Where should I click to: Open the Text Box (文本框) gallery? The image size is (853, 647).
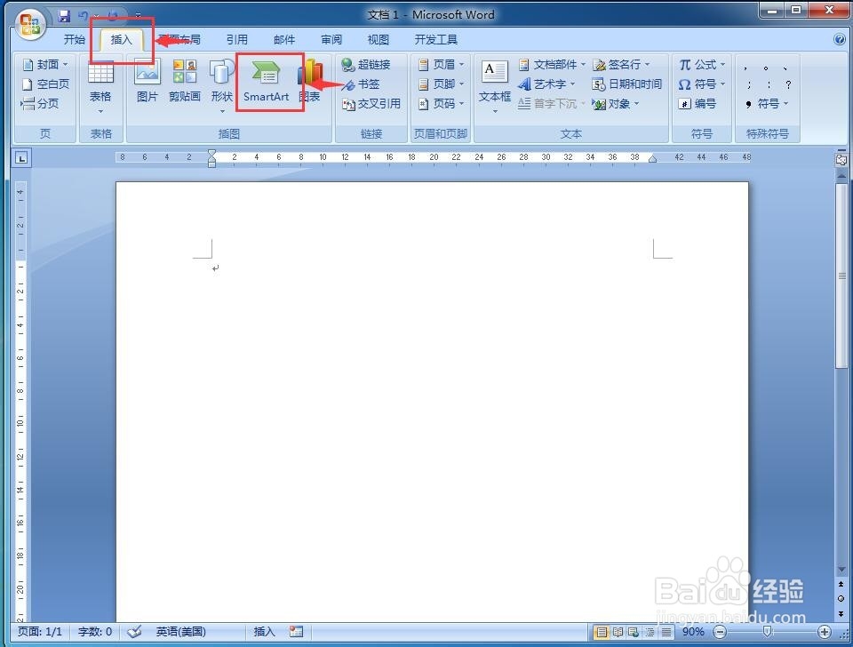[495, 87]
